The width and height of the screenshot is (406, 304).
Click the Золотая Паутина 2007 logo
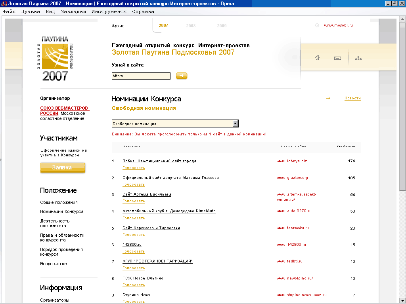tap(55, 58)
